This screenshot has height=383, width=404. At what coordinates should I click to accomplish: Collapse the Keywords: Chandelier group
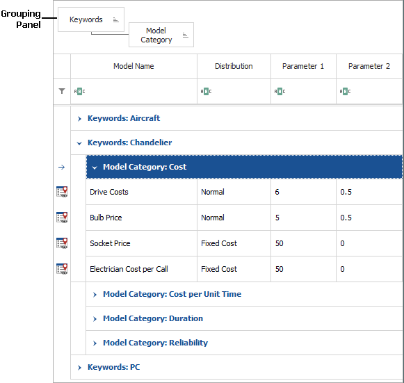pyautogui.click(x=79, y=143)
